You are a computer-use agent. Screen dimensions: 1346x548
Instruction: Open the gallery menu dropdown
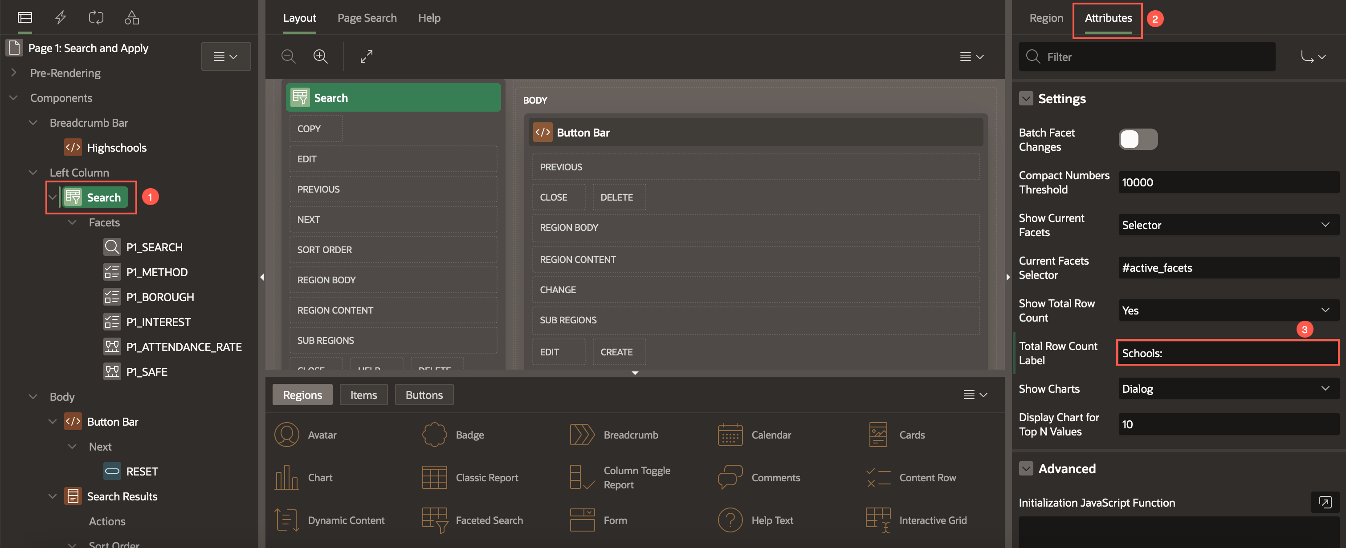[975, 395]
